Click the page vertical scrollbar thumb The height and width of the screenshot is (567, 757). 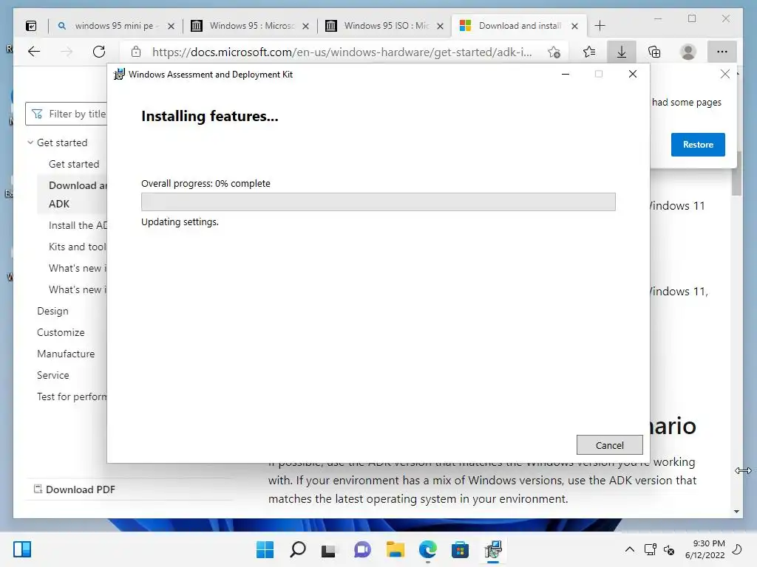pyautogui.click(x=736, y=173)
